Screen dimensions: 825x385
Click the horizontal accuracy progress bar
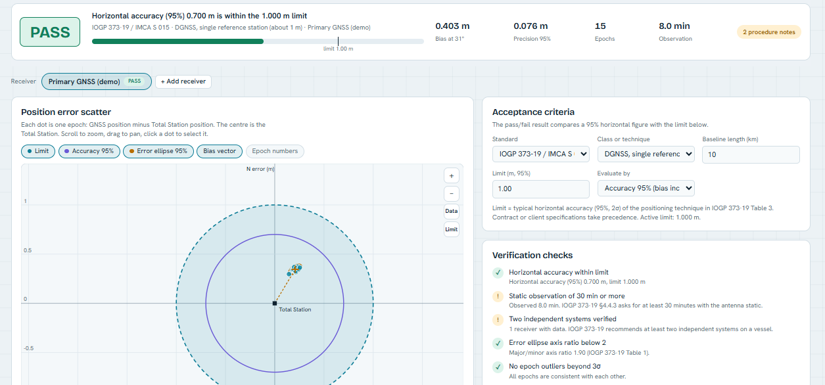click(258, 41)
